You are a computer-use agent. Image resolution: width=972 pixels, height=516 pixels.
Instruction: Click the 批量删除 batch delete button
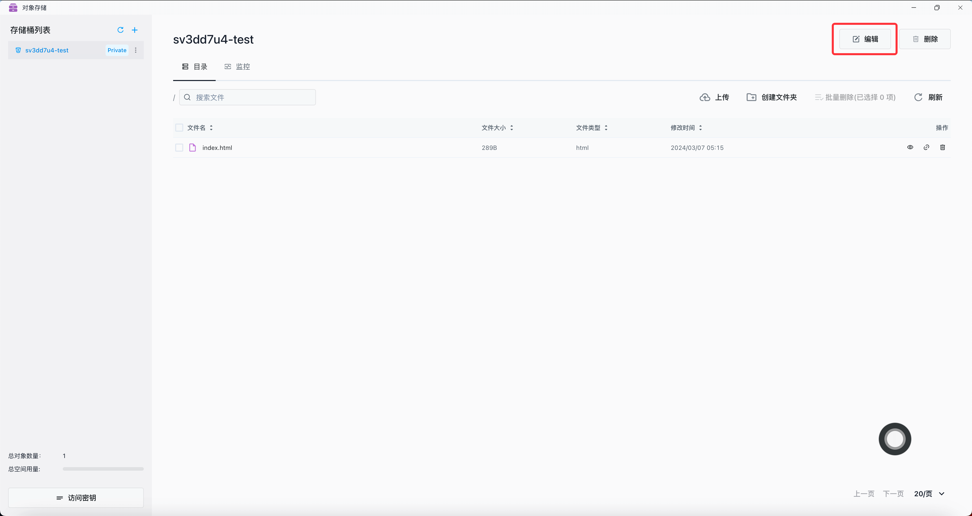pos(855,97)
